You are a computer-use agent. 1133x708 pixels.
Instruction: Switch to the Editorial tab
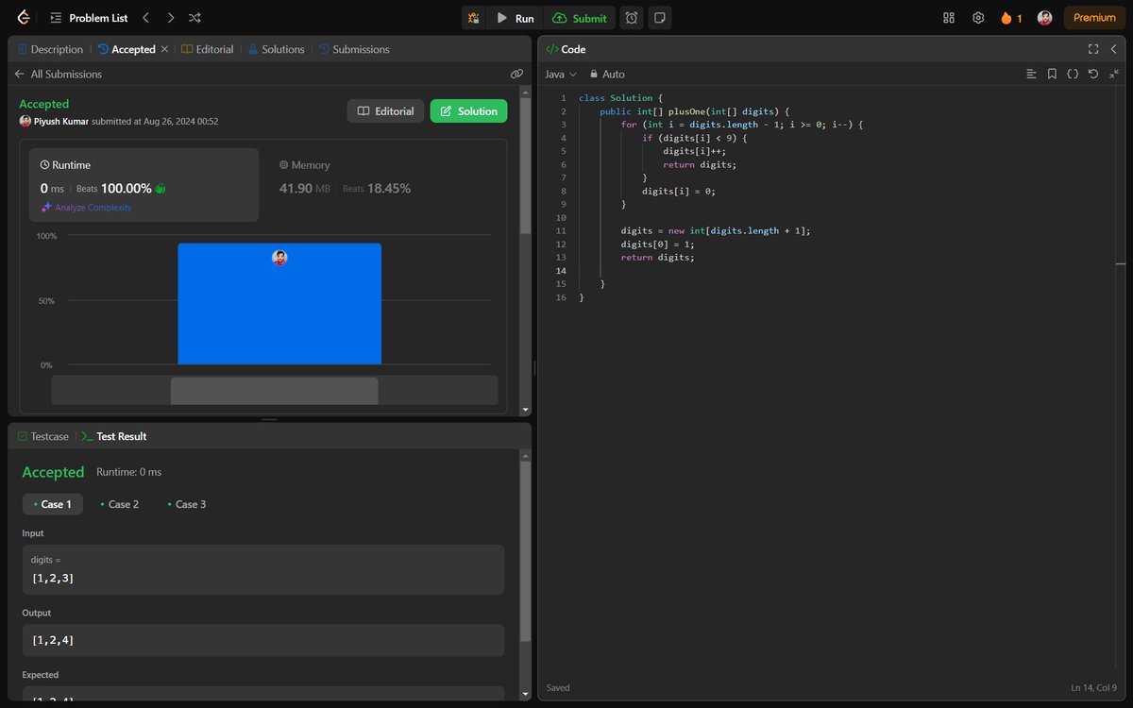[x=208, y=49]
